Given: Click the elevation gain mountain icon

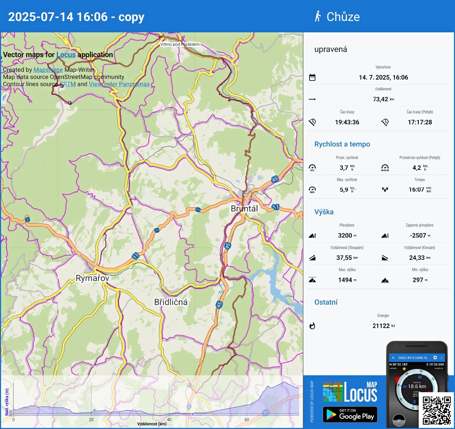Looking at the screenshot, I should (312, 235).
